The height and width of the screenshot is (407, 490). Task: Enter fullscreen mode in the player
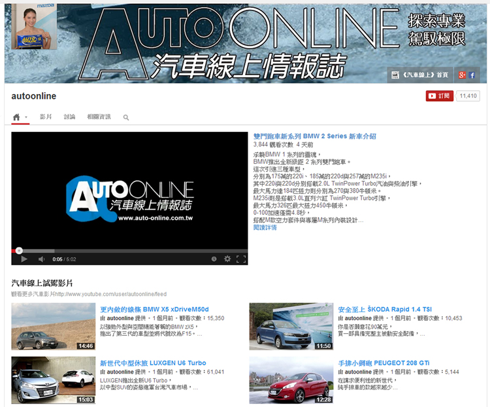coord(241,259)
